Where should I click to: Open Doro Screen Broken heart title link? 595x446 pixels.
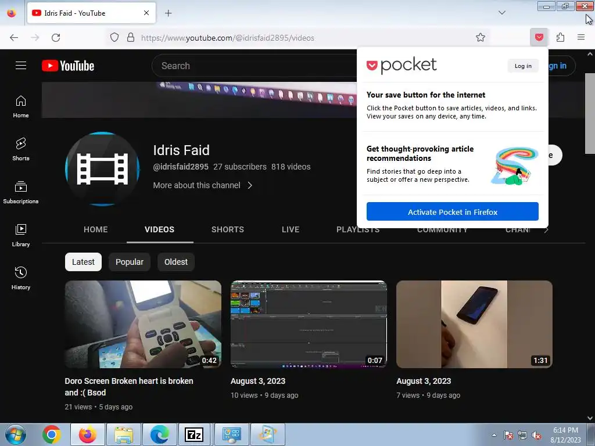[129, 387]
